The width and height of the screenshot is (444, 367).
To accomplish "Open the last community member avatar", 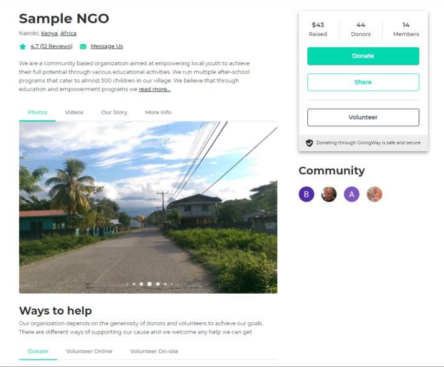I will click(374, 194).
